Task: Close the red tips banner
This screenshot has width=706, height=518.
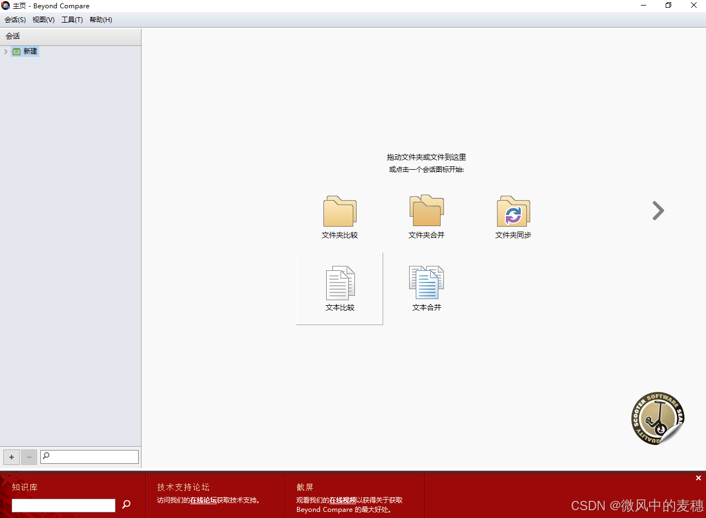Action: click(x=698, y=478)
